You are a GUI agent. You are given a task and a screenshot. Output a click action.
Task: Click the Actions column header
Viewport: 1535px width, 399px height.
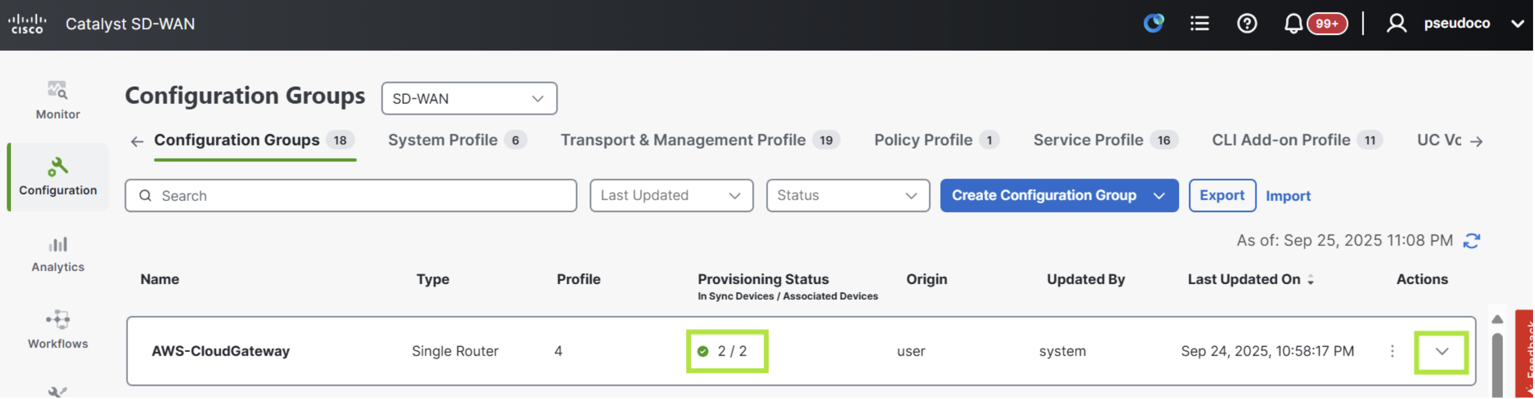1422,279
